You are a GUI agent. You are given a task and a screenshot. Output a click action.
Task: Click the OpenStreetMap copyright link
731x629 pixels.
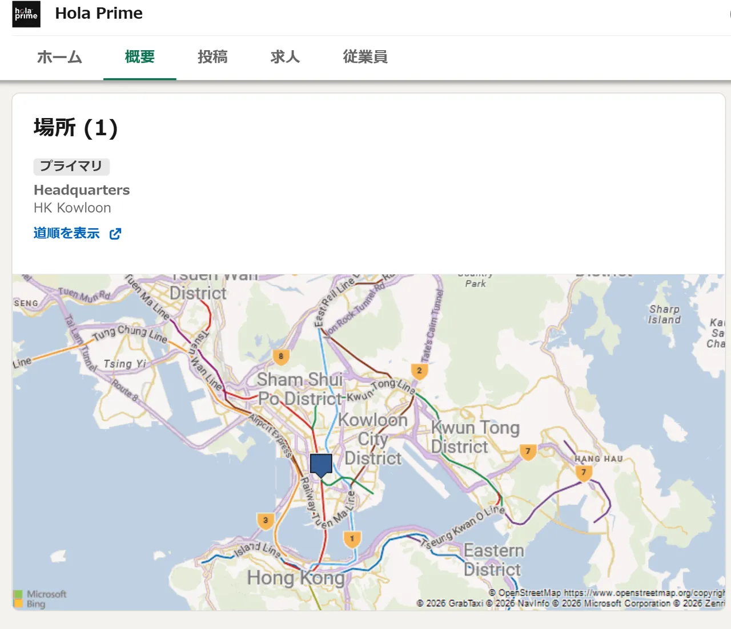click(x=607, y=593)
